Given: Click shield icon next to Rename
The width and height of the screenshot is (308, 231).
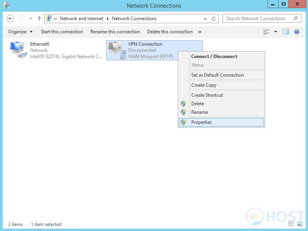Looking at the screenshot, I should tap(183, 112).
